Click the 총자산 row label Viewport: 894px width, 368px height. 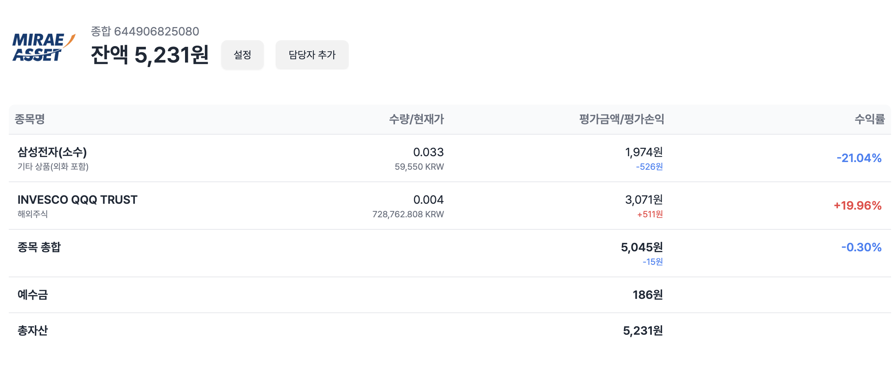(33, 331)
